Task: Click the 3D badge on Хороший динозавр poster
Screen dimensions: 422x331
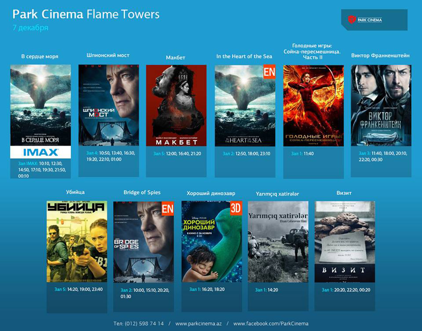Action: (236, 208)
